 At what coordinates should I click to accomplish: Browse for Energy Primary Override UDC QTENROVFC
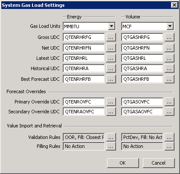(x=111, y=102)
